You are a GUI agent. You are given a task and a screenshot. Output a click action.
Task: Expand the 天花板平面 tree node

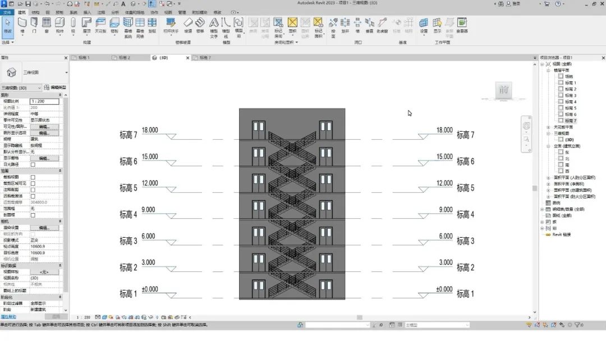pyautogui.click(x=548, y=127)
